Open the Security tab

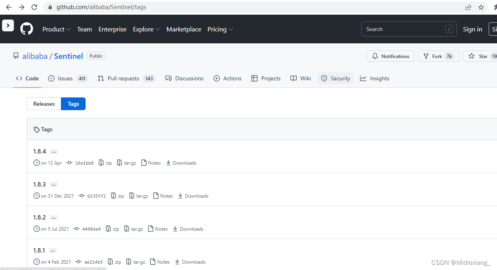[x=336, y=78]
